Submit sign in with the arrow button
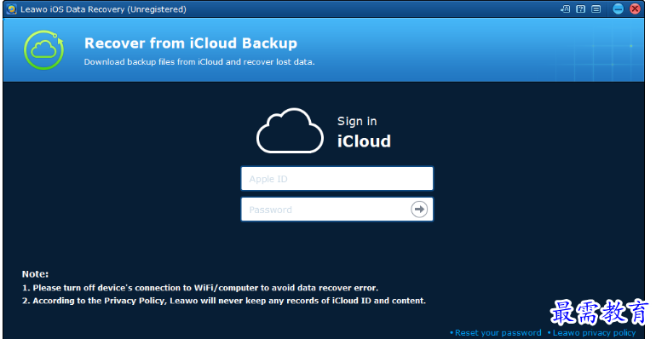Image resolution: width=656 pixels, height=339 pixels. [x=419, y=209]
